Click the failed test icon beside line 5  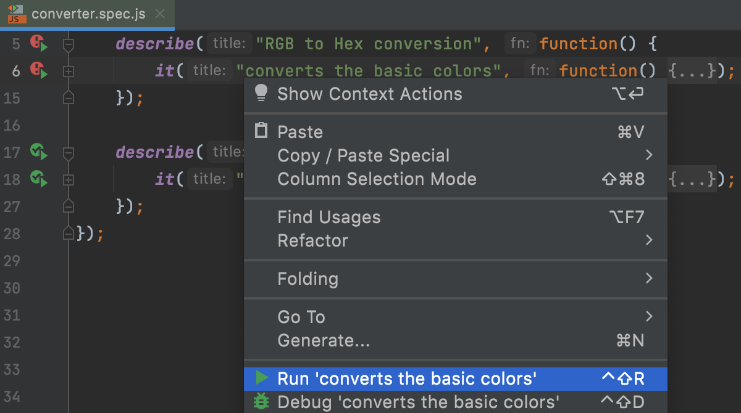click(x=36, y=43)
